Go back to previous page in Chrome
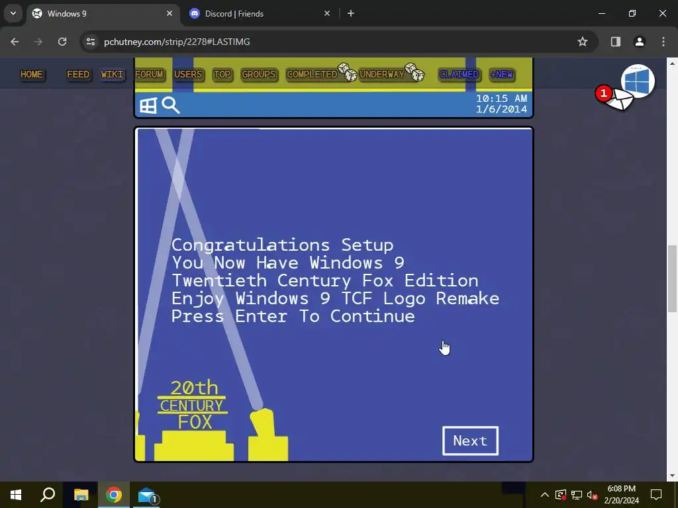The width and height of the screenshot is (678, 508). pyautogui.click(x=15, y=42)
